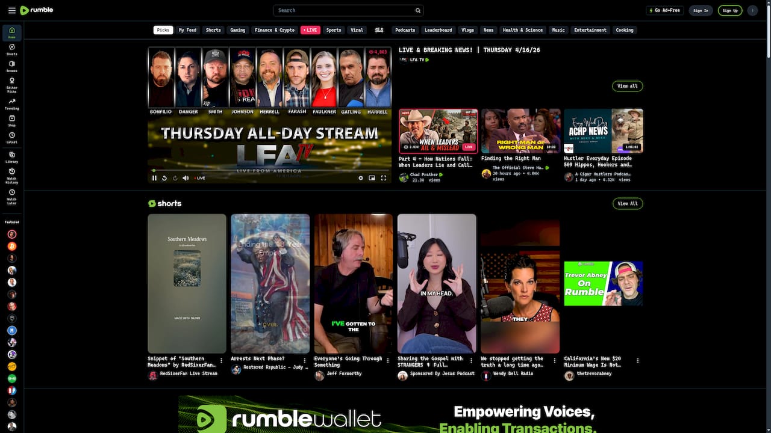The height and width of the screenshot is (433, 771).
Task: Play the Sharing the Gospel short
Action: [437, 283]
